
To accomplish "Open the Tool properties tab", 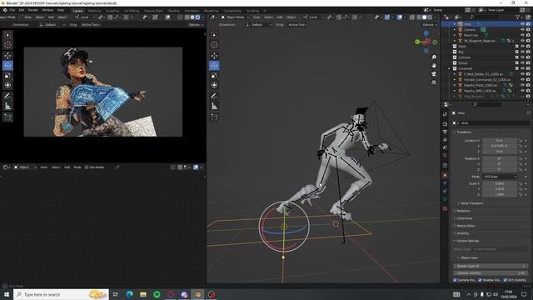I will tap(445, 114).
